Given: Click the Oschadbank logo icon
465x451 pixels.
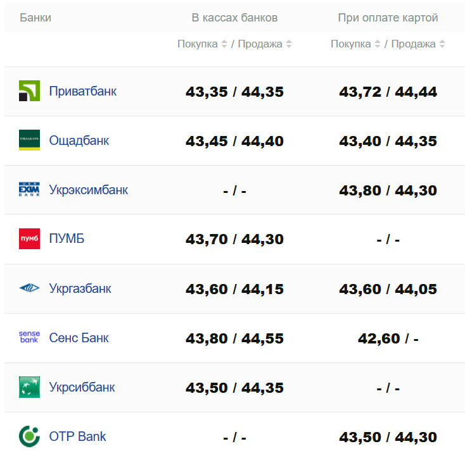Looking at the screenshot, I should click(x=29, y=140).
